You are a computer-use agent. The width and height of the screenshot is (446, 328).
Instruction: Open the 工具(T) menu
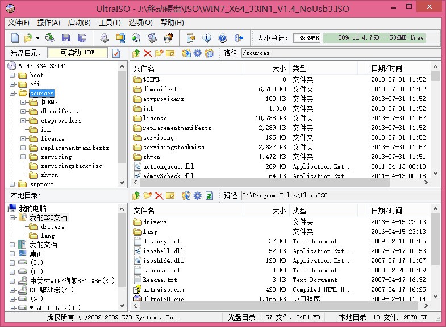(x=109, y=23)
